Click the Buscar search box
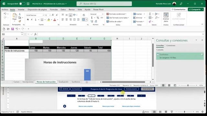This screenshot has height=116, width=207. point(104,4)
